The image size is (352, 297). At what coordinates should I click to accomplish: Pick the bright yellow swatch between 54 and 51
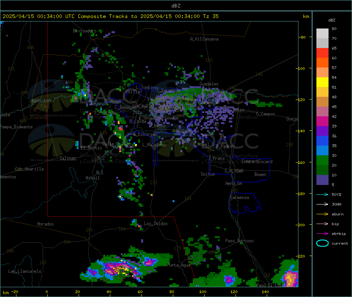click(322, 82)
